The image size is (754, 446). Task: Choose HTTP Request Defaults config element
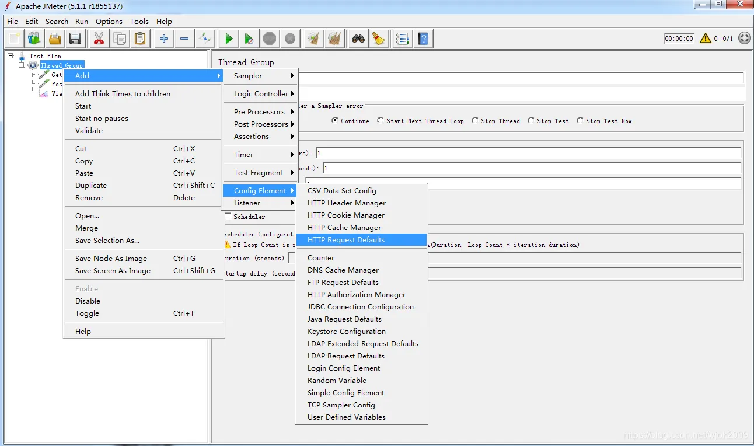pyautogui.click(x=362, y=240)
